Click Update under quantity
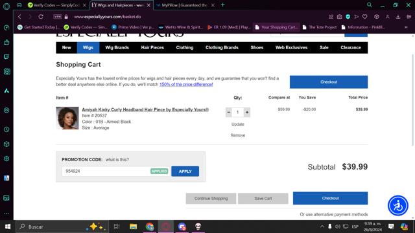The height and width of the screenshot is (233, 415). 238,124
